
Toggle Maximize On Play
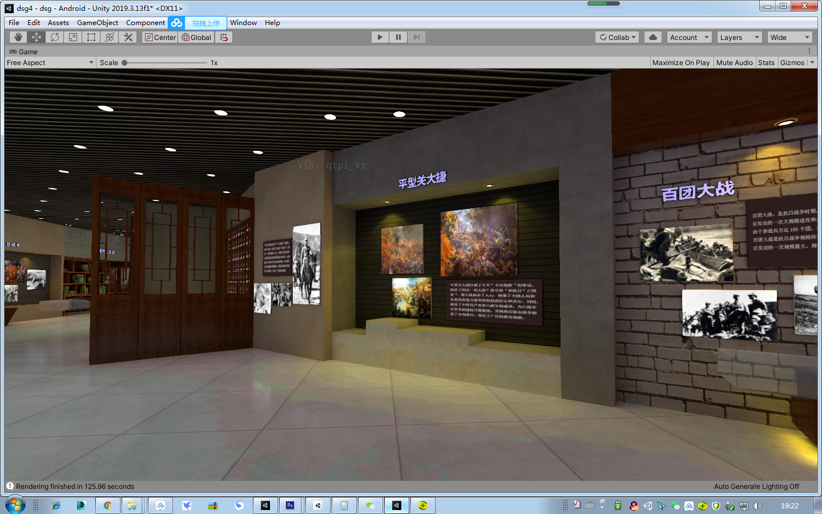click(x=681, y=63)
